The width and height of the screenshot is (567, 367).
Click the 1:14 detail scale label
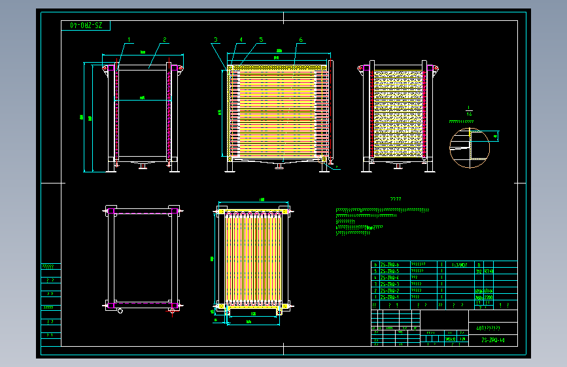pyautogui.click(x=469, y=111)
